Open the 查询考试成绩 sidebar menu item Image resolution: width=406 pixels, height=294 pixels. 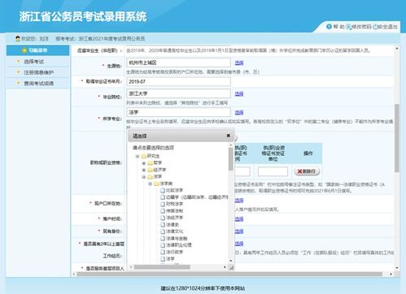pyautogui.click(x=38, y=83)
